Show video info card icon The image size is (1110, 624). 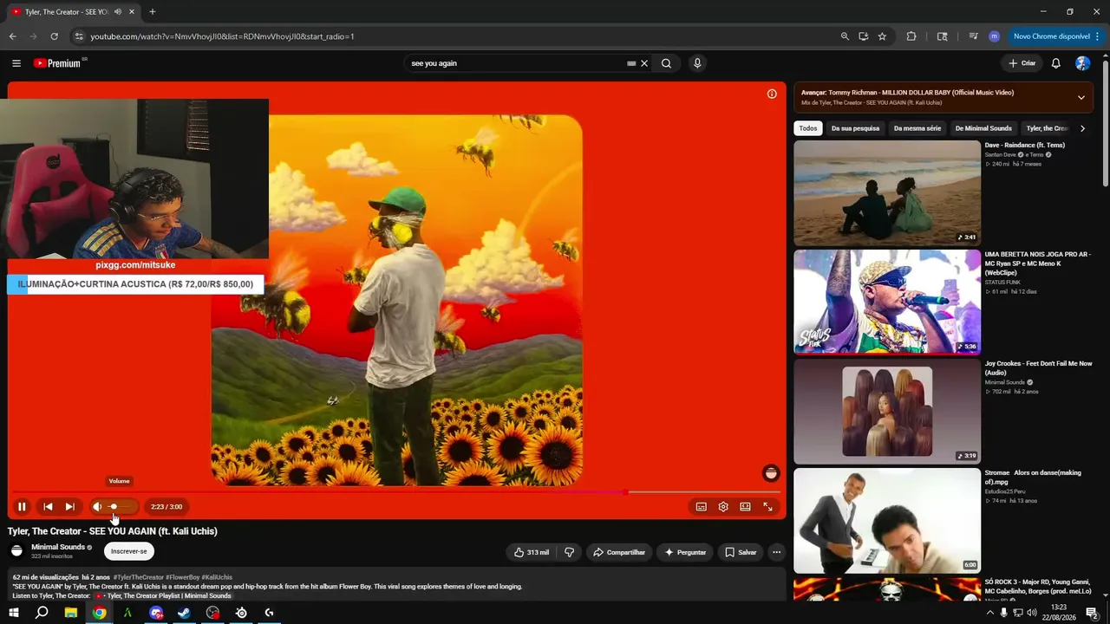(772, 94)
